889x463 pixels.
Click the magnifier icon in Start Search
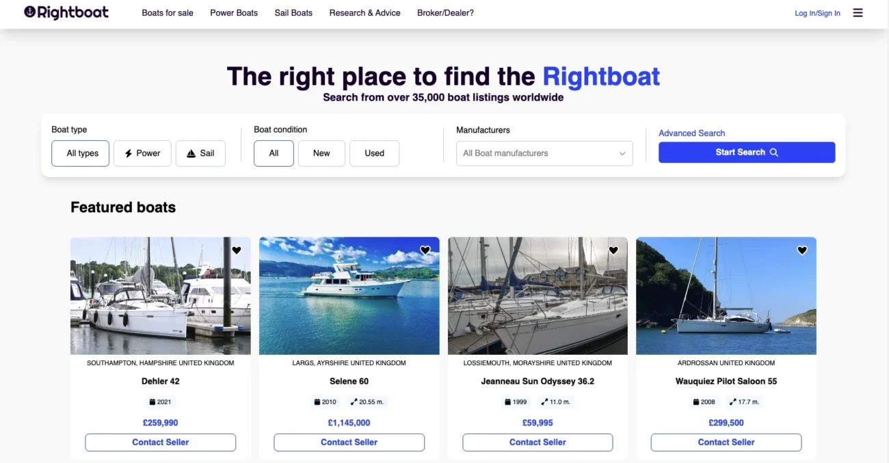(x=774, y=153)
